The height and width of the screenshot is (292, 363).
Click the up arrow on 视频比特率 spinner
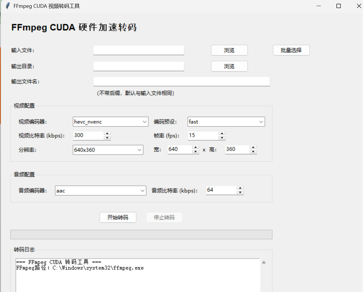click(x=107, y=133)
